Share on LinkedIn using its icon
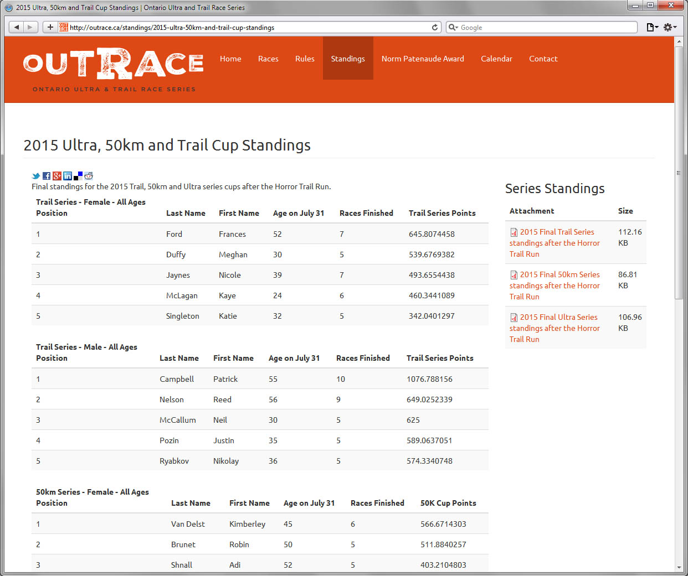Image resolution: width=688 pixels, height=576 pixels. tap(68, 176)
